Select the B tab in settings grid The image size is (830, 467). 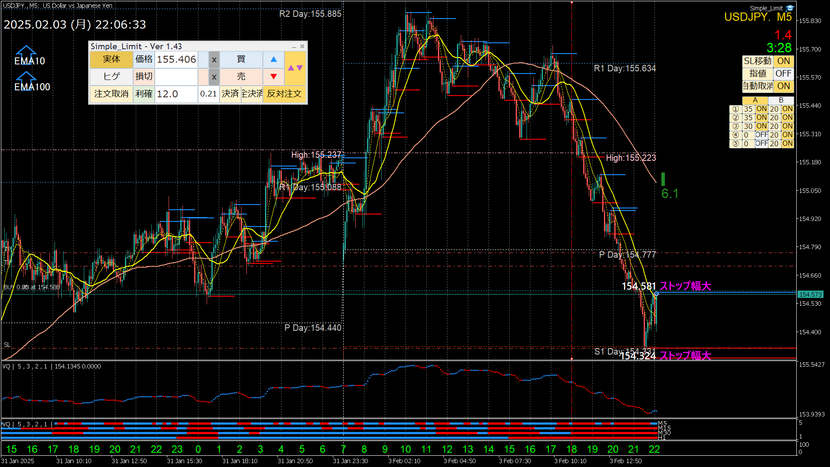[781, 100]
